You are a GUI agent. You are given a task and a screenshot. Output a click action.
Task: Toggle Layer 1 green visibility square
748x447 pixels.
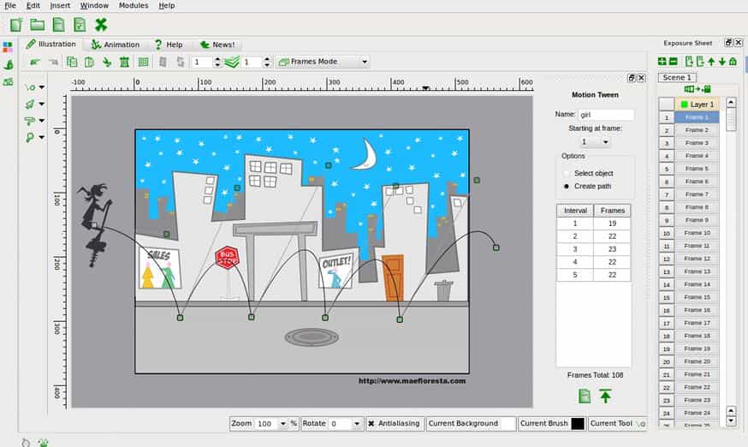coord(685,104)
